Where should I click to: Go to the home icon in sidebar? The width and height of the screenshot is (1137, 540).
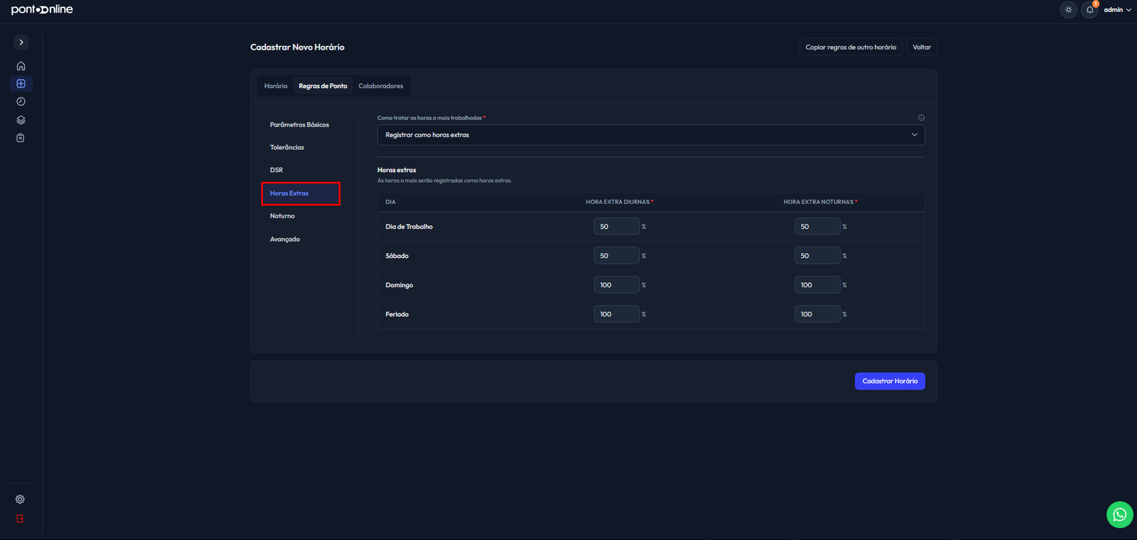tap(21, 66)
